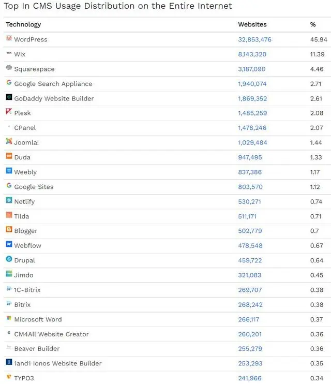
Task: Click the Joomla! logo icon
Action: (9, 141)
